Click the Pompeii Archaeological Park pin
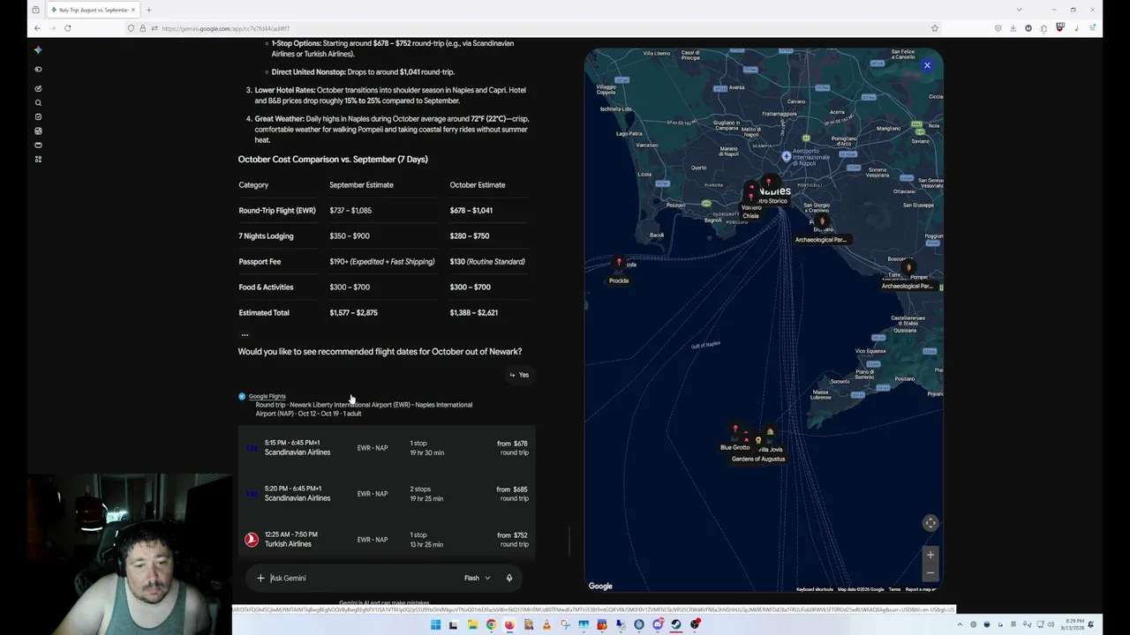1130x635 pixels. click(x=908, y=266)
